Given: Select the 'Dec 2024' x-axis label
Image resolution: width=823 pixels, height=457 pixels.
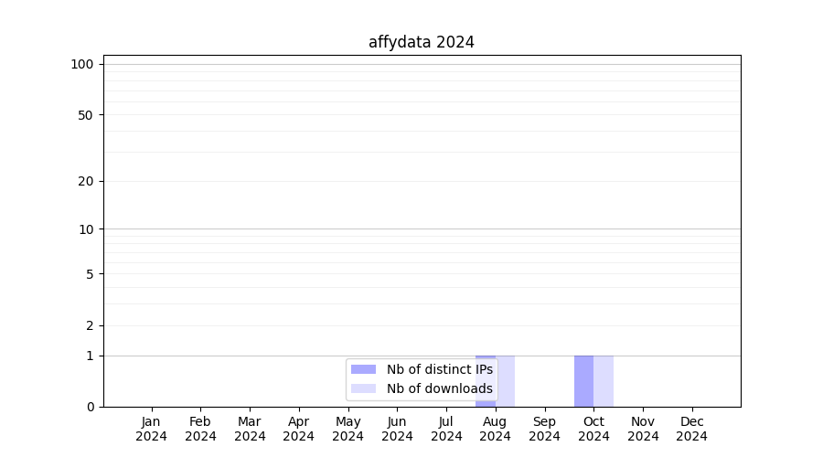Looking at the screenshot, I should coord(692,429).
